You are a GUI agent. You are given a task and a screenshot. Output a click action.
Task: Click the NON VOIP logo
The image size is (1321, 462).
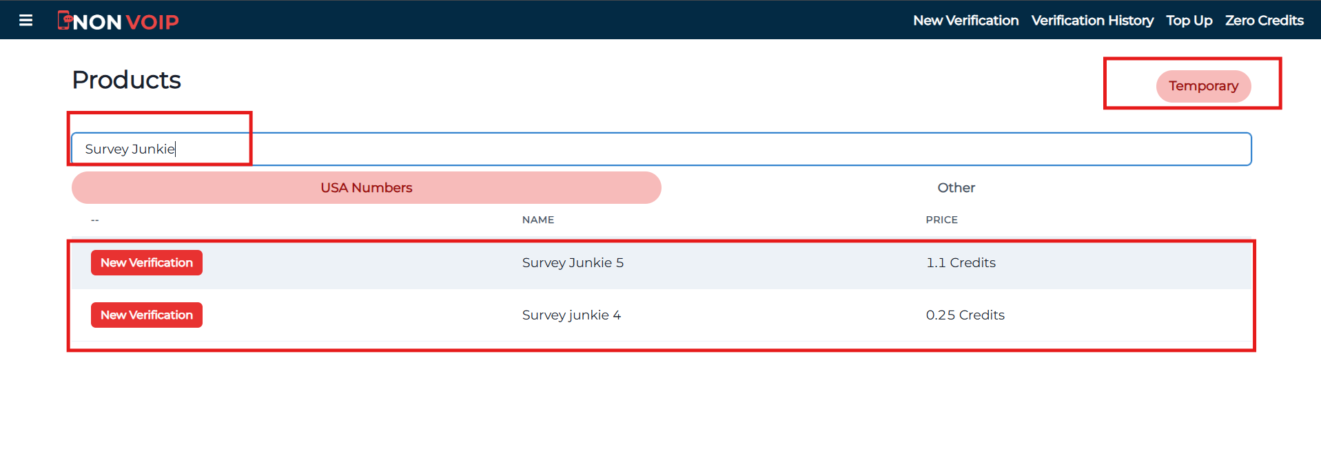tap(118, 21)
